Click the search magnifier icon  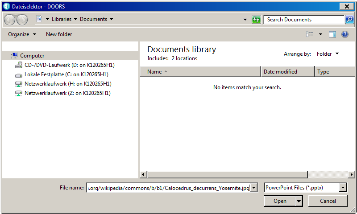[349, 20]
